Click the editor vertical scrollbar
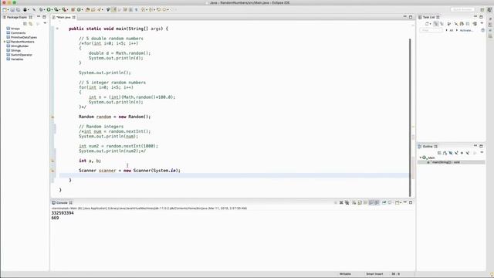This screenshot has height=278, width=494. [410, 117]
